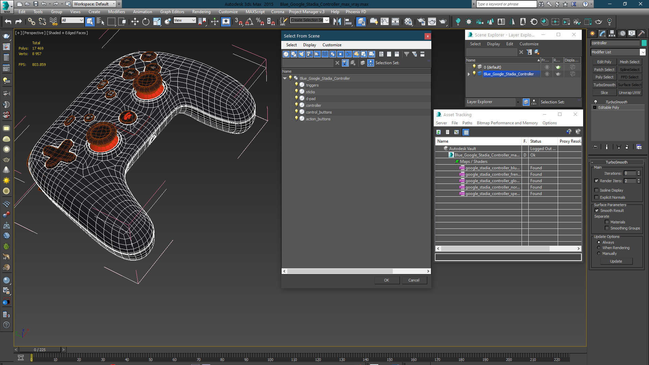Refresh the Asset Tracking list
The height and width of the screenshot is (365, 649).
[438, 132]
